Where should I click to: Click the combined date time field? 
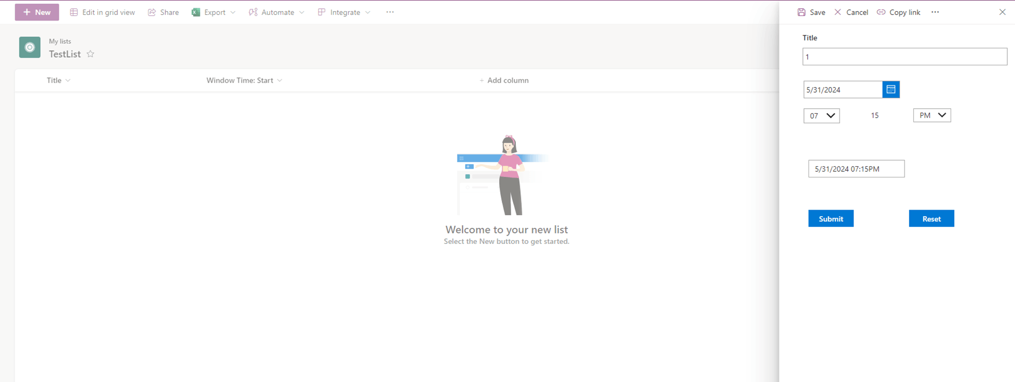pos(856,169)
